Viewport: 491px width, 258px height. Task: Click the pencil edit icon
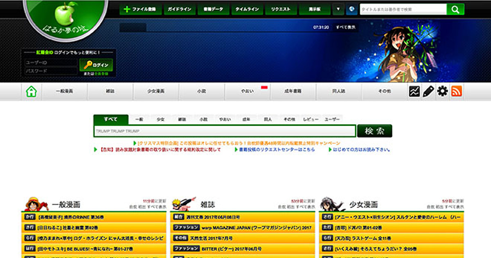(x=428, y=91)
